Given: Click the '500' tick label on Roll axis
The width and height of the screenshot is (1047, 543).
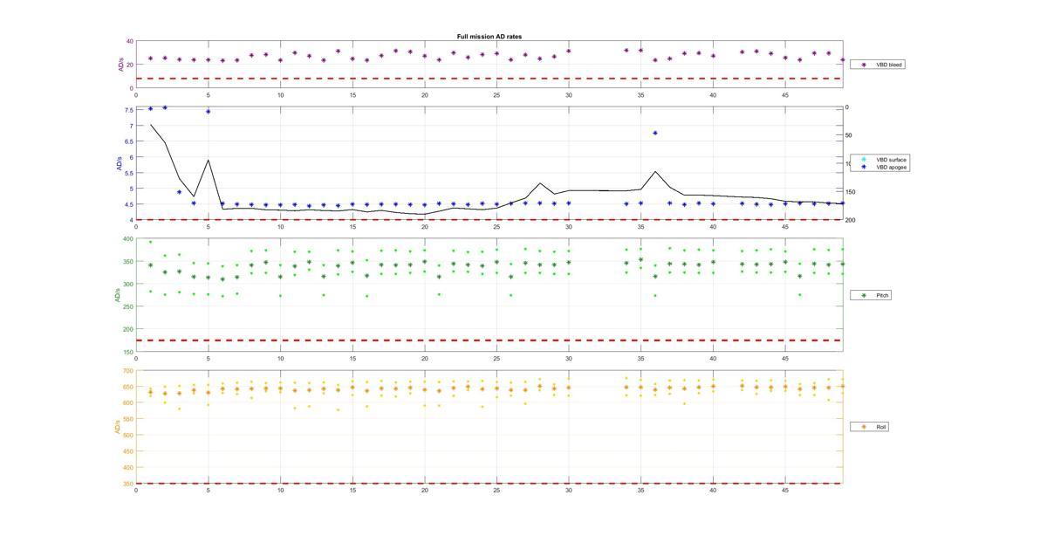Looking at the screenshot, I should (x=128, y=435).
